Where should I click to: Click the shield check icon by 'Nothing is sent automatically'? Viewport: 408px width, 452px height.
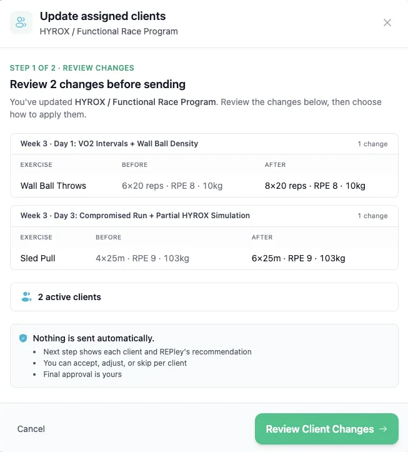[x=23, y=338]
